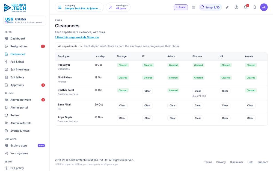Click the Assist button
The width and height of the screenshot is (273, 171).
[181, 7]
